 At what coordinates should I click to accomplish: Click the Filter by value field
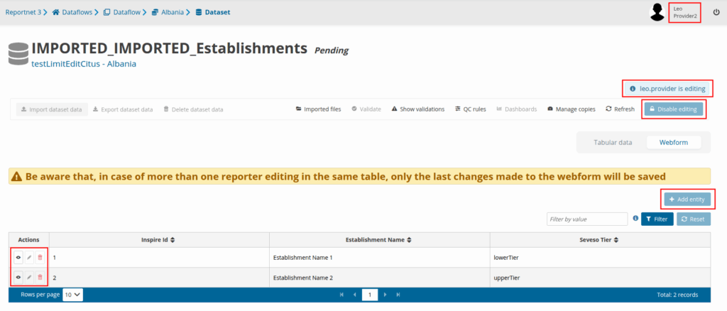(x=586, y=219)
